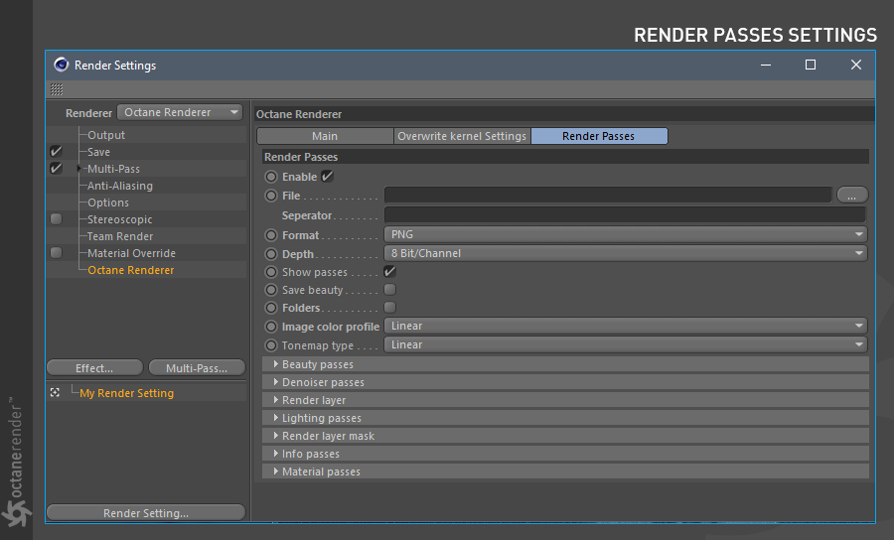Click the File path input field

(x=608, y=195)
